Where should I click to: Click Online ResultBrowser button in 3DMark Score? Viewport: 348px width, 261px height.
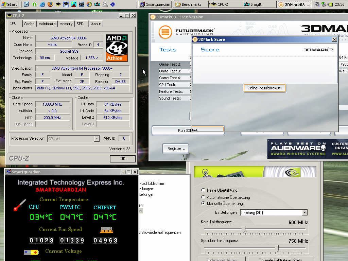pos(264,88)
